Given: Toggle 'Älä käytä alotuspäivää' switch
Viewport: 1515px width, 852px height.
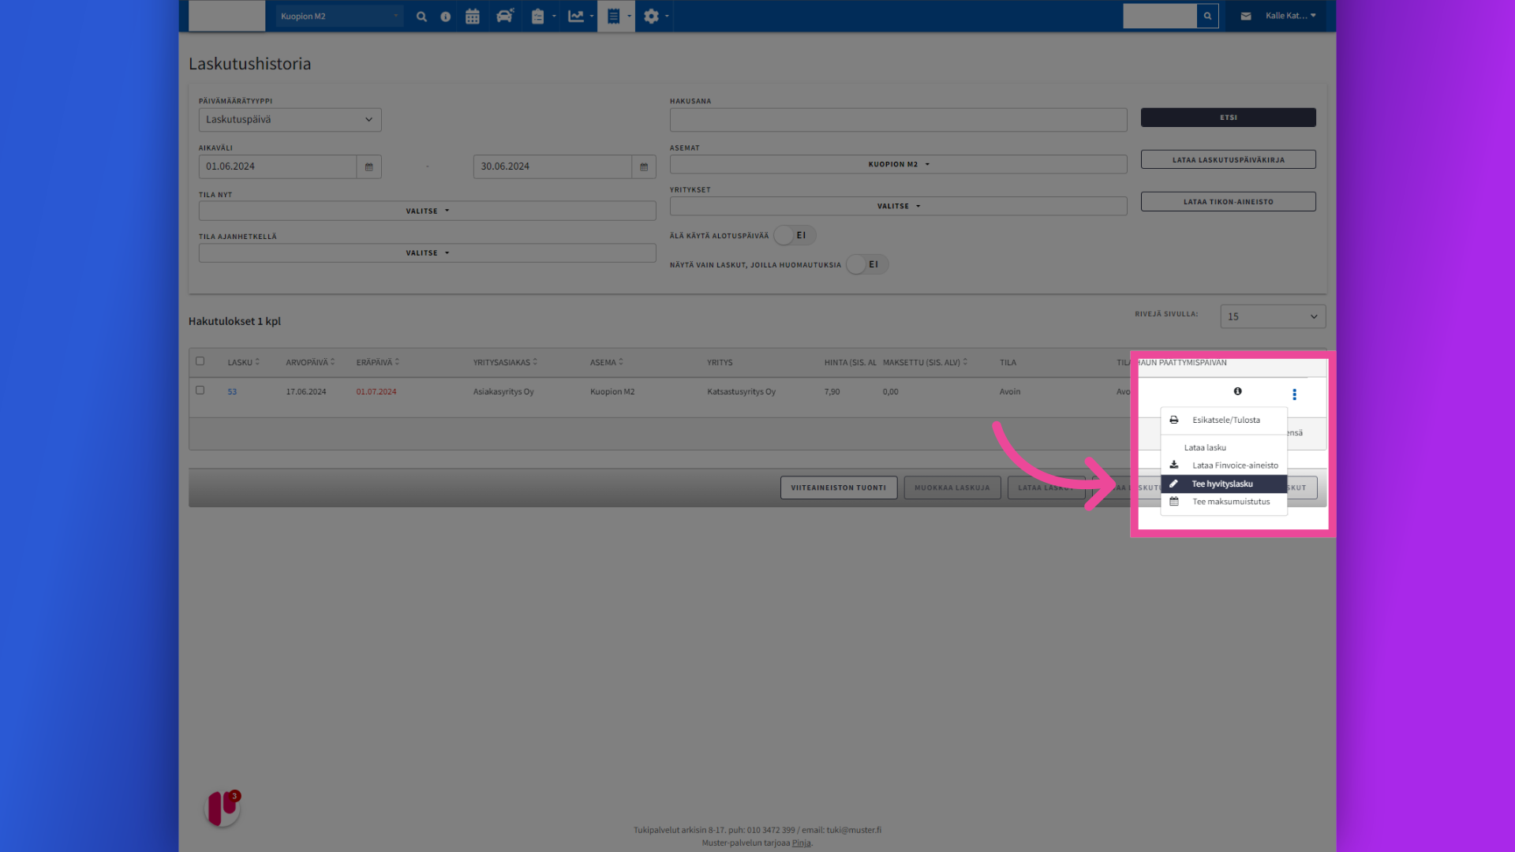Looking at the screenshot, I should (795, 235).
